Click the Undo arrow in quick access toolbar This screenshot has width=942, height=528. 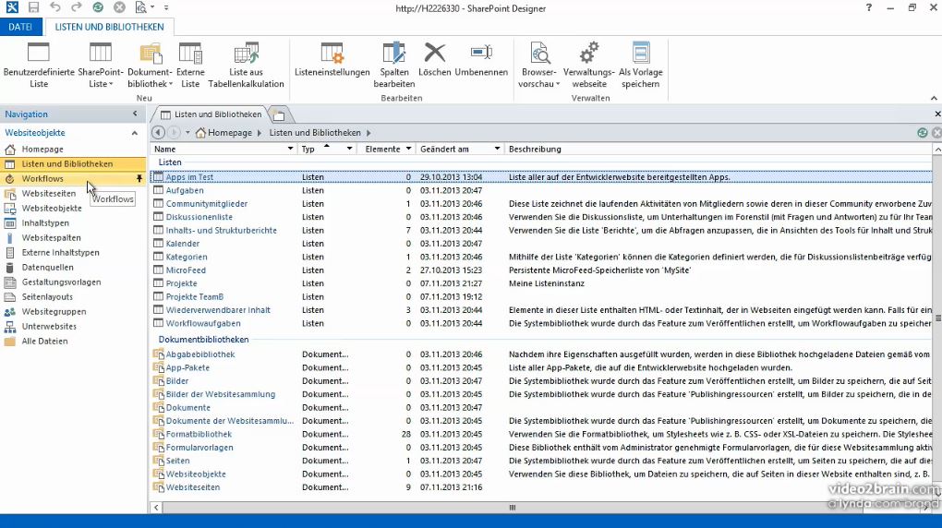(x=55, y=7)
